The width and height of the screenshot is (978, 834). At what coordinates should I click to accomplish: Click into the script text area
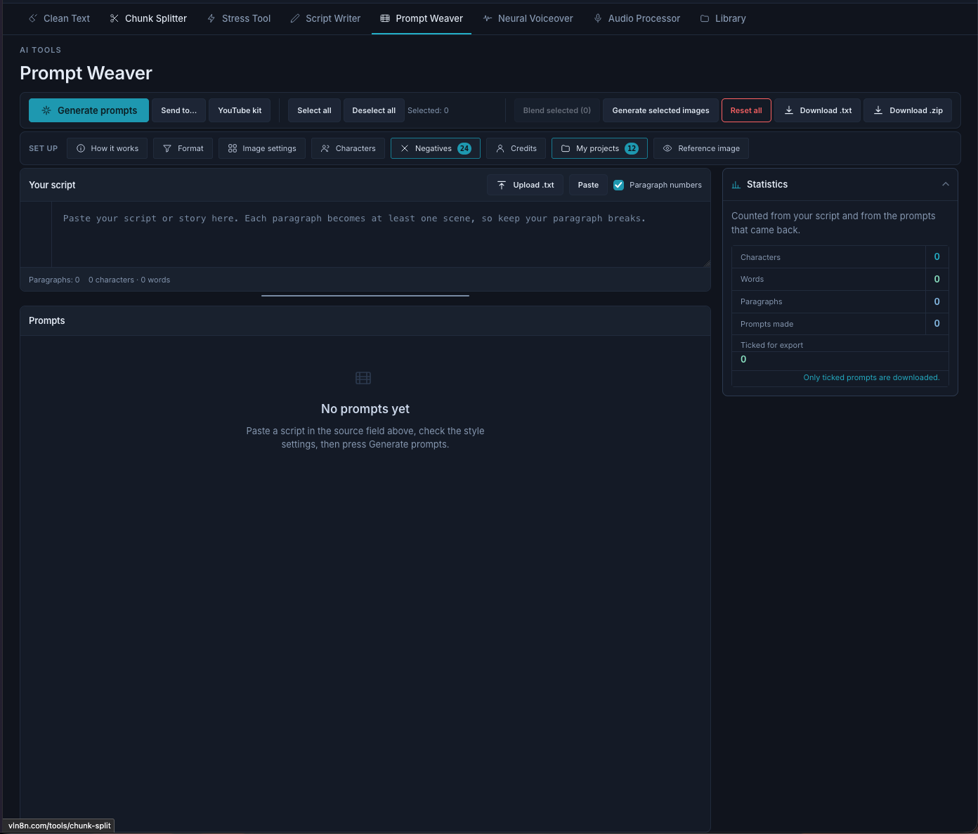coord(380,235)
